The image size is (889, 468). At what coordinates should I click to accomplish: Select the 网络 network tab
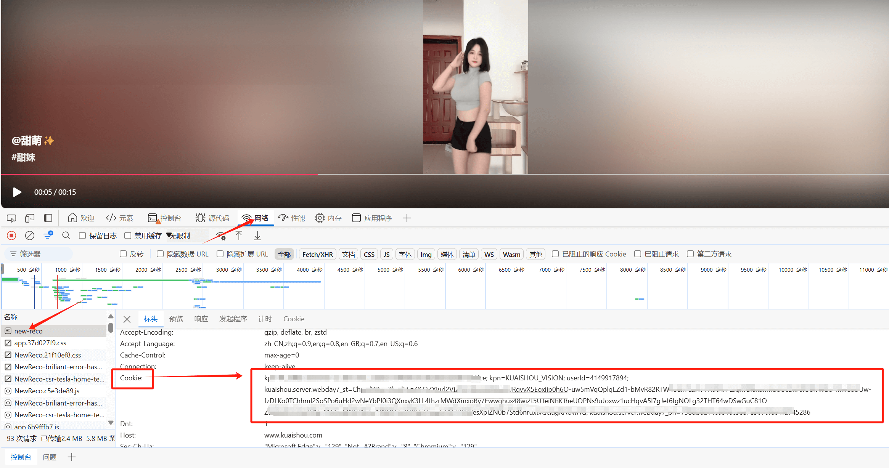[x=255, y=218]
